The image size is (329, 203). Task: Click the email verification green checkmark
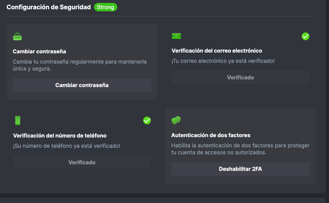305,36
